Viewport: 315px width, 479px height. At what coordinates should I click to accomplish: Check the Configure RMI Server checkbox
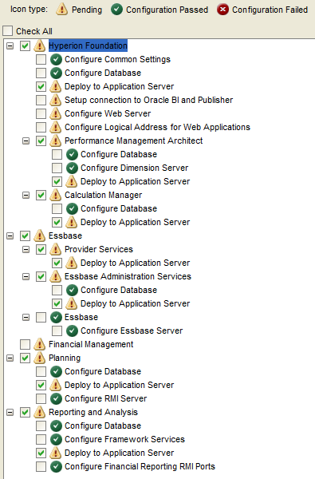tap(41, 398)
